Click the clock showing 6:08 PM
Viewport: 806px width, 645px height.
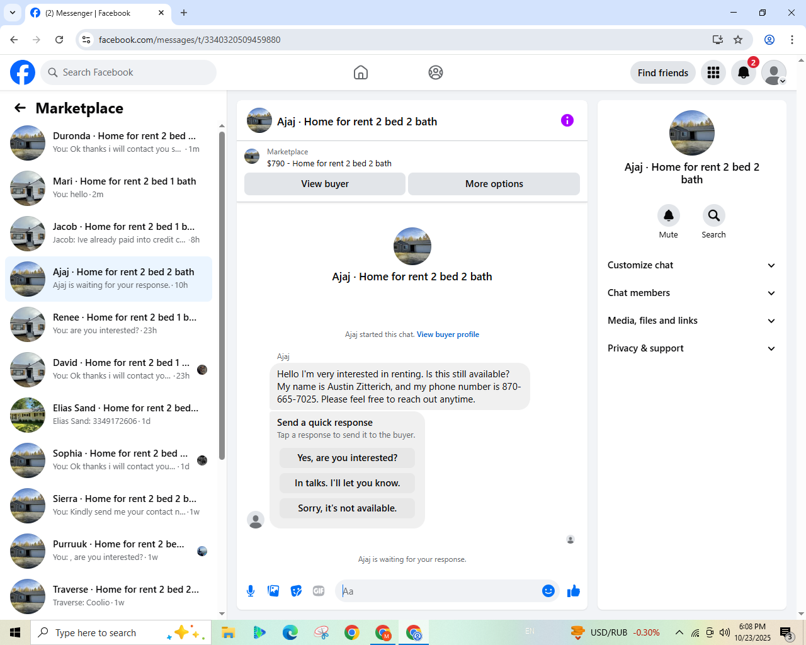click(752, 627)
